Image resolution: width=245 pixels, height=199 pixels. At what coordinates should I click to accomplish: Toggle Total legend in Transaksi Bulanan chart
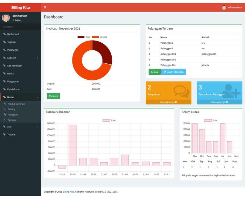[109, 120]
